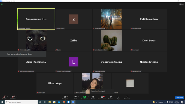
Task: Click the Leave Room button
Action: [179, 98]
